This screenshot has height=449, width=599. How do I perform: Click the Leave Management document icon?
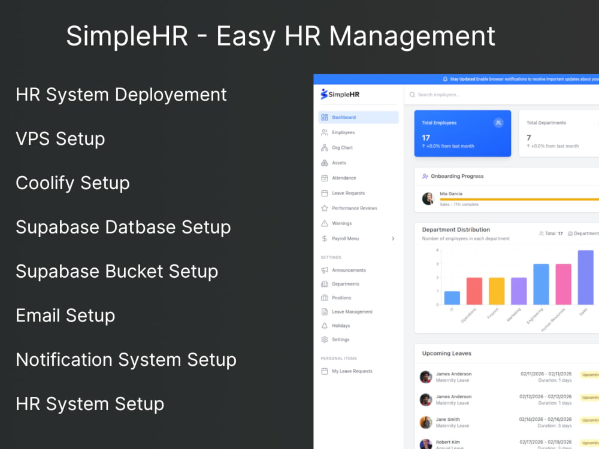(x=324, y=312)
